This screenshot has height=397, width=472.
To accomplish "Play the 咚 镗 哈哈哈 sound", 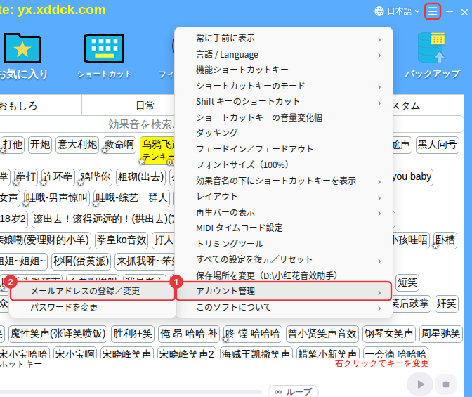I will [x=253, y=334].
